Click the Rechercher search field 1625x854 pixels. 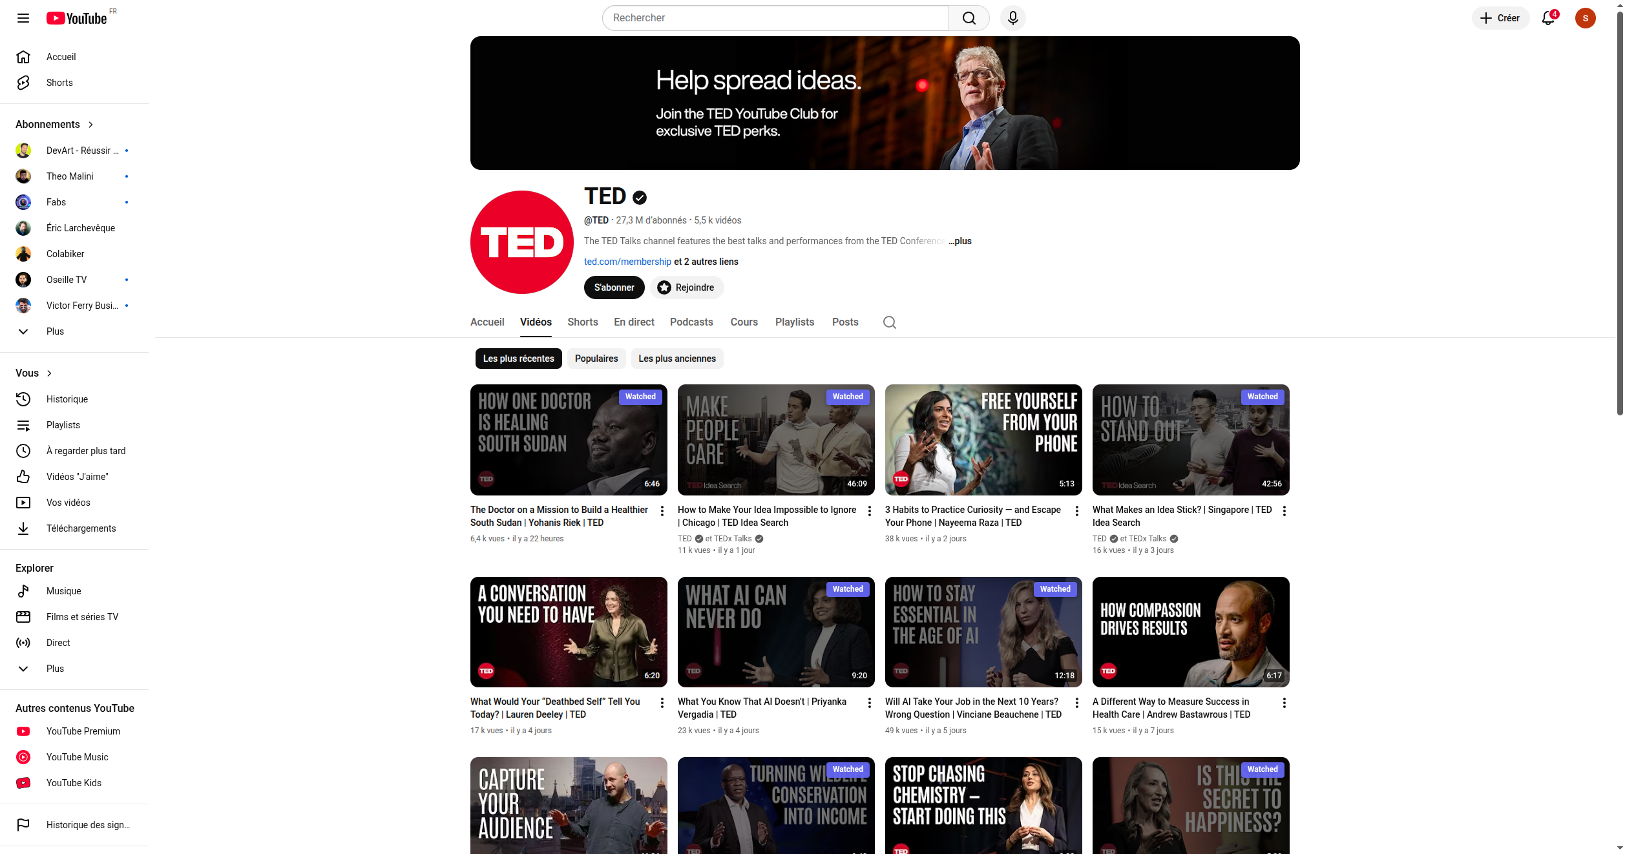[x=775, y=18]
